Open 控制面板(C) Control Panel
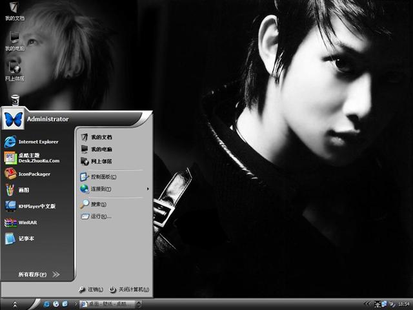The width and height of the screenshot is (413, 310). tap(99, 176)
